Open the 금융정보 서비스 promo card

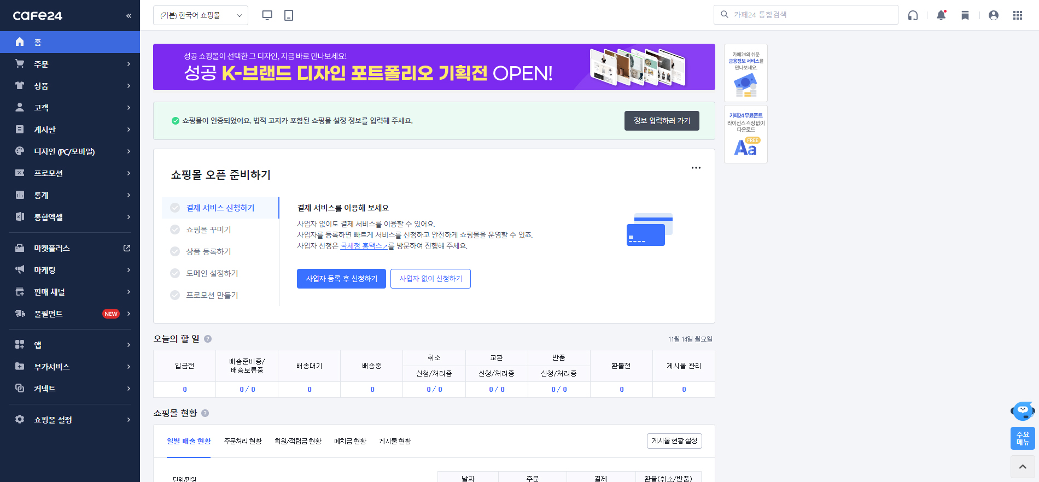tap(746, 73)
